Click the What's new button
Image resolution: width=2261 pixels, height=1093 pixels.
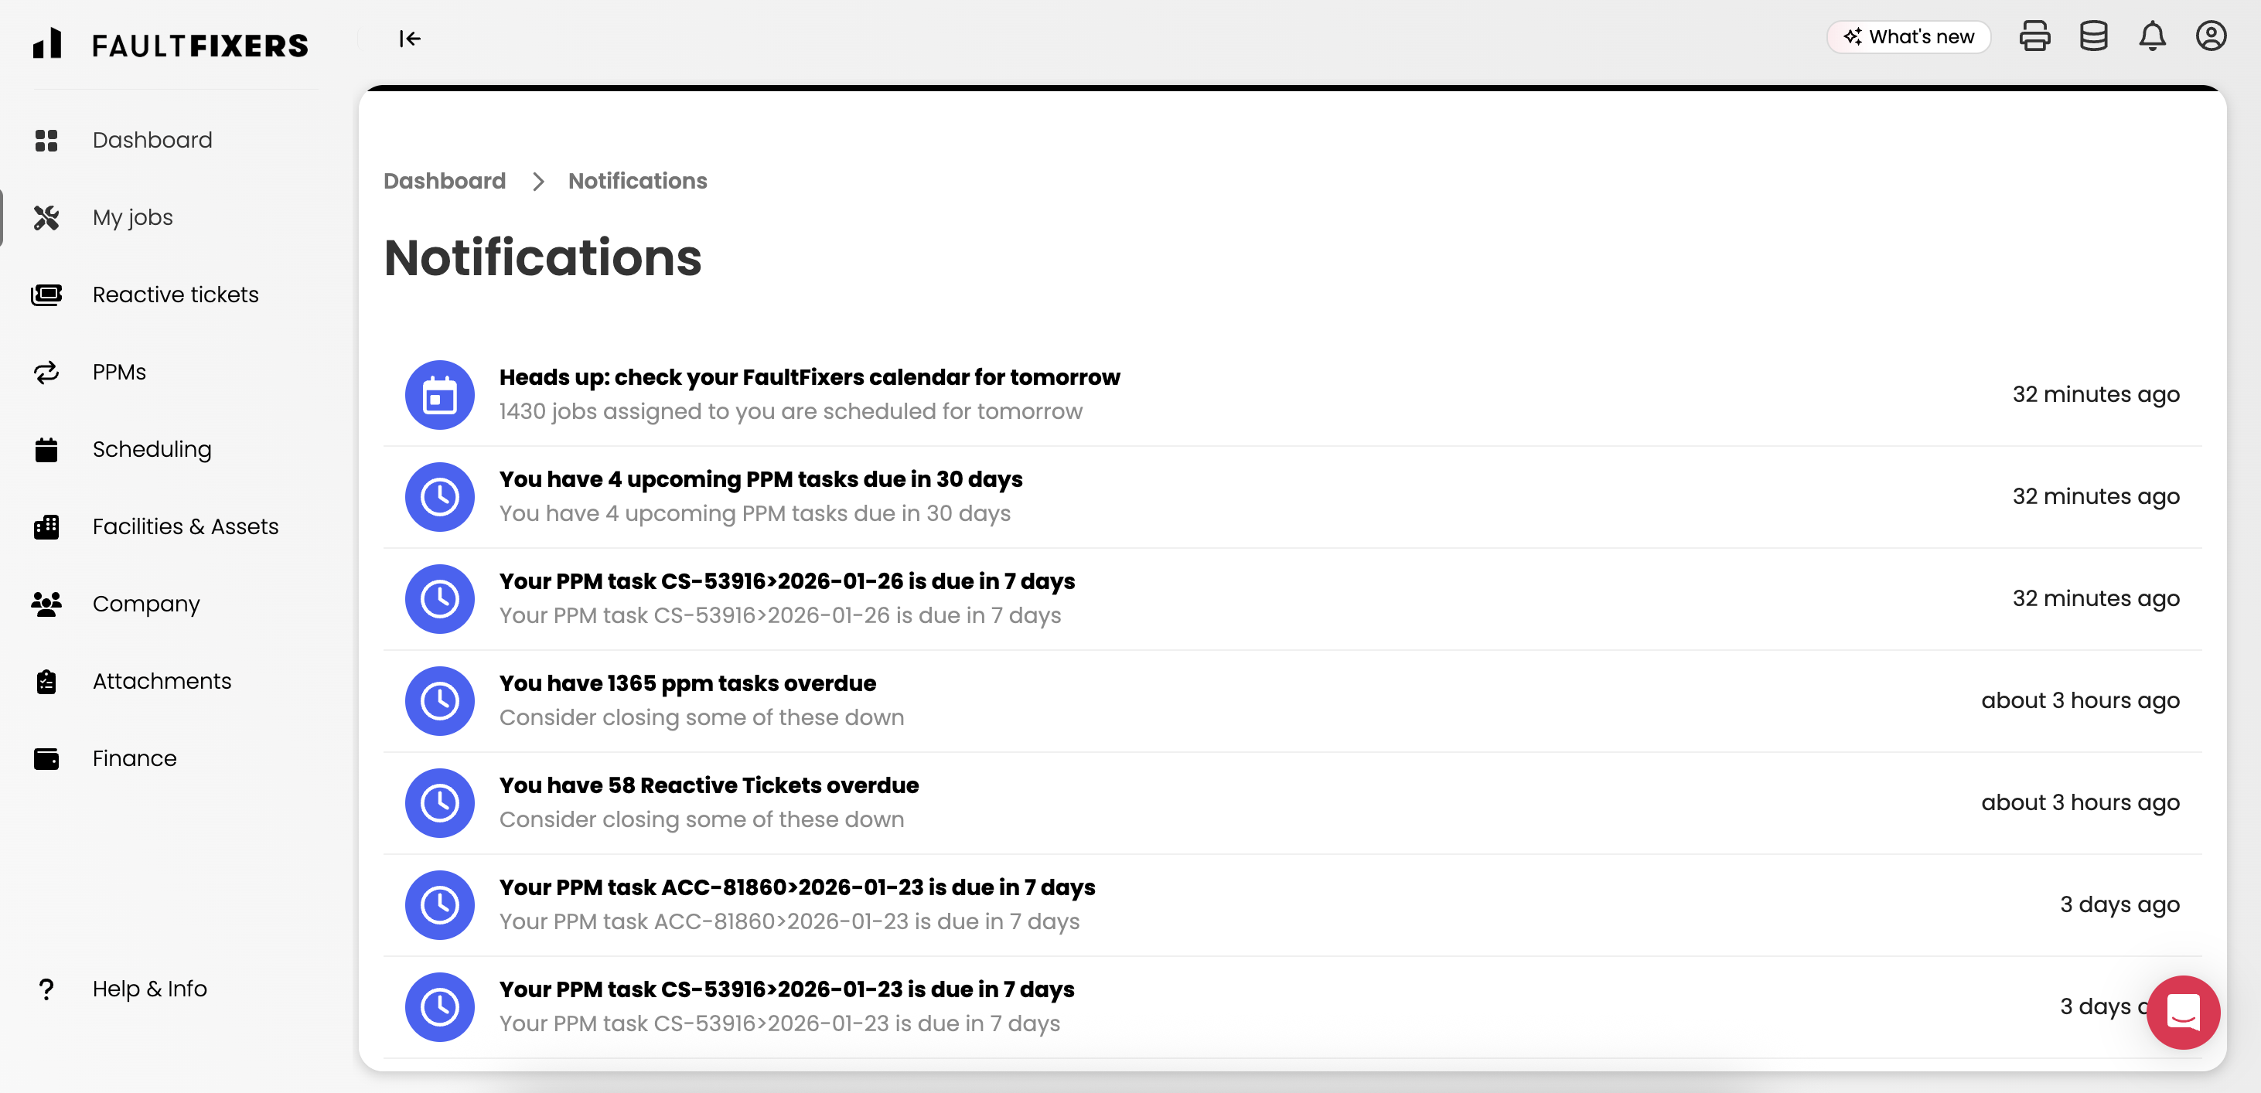point(1908,36)
